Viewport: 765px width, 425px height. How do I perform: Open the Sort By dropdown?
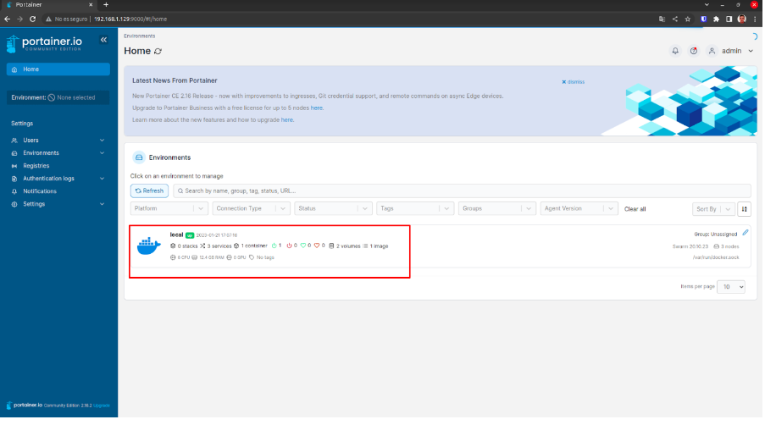coord(712,208)
